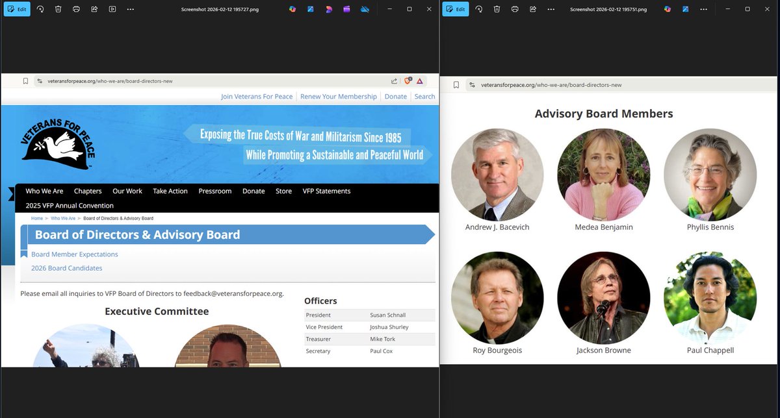780x418 pixels.
Task: Open Pressroom menu item
Action: (215, 191)
